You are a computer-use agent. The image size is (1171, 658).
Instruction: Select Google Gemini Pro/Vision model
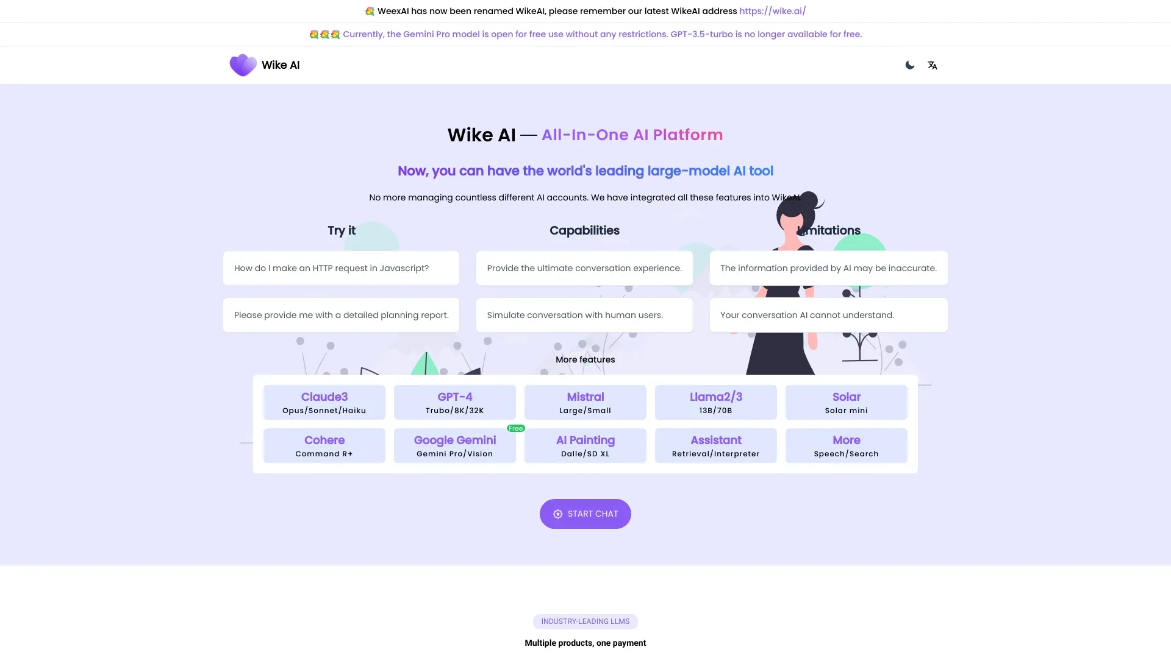pyautogui.click(x=454, y=445)
